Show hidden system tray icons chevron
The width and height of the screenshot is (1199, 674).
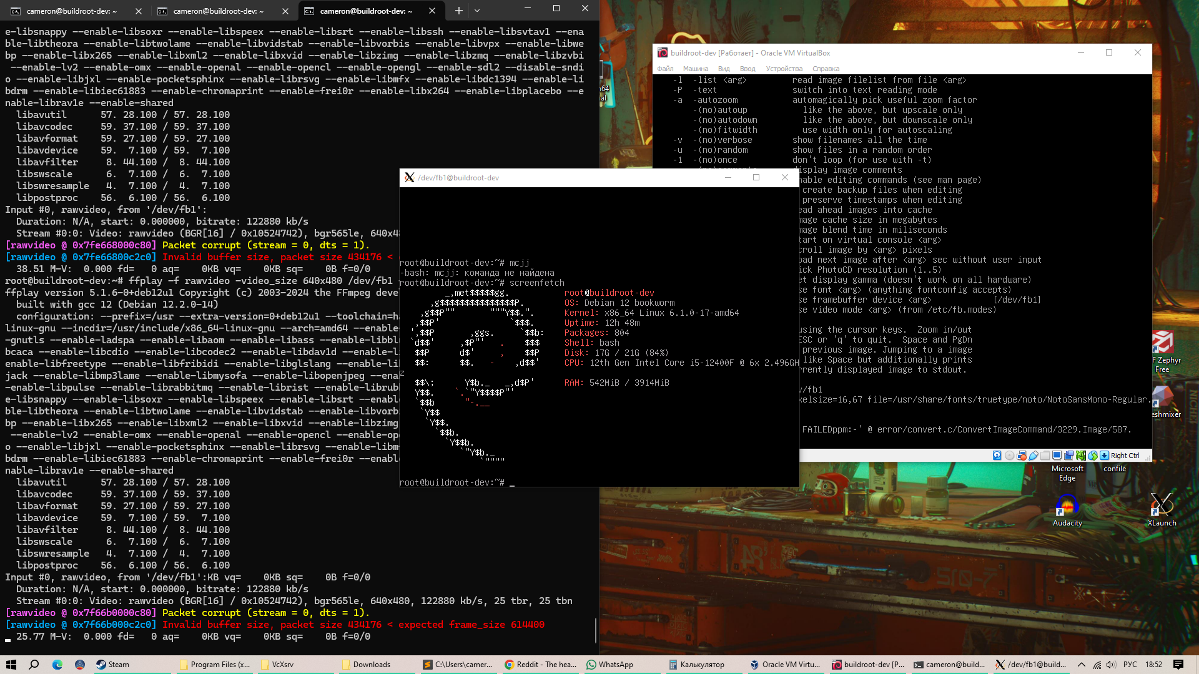1082,665
